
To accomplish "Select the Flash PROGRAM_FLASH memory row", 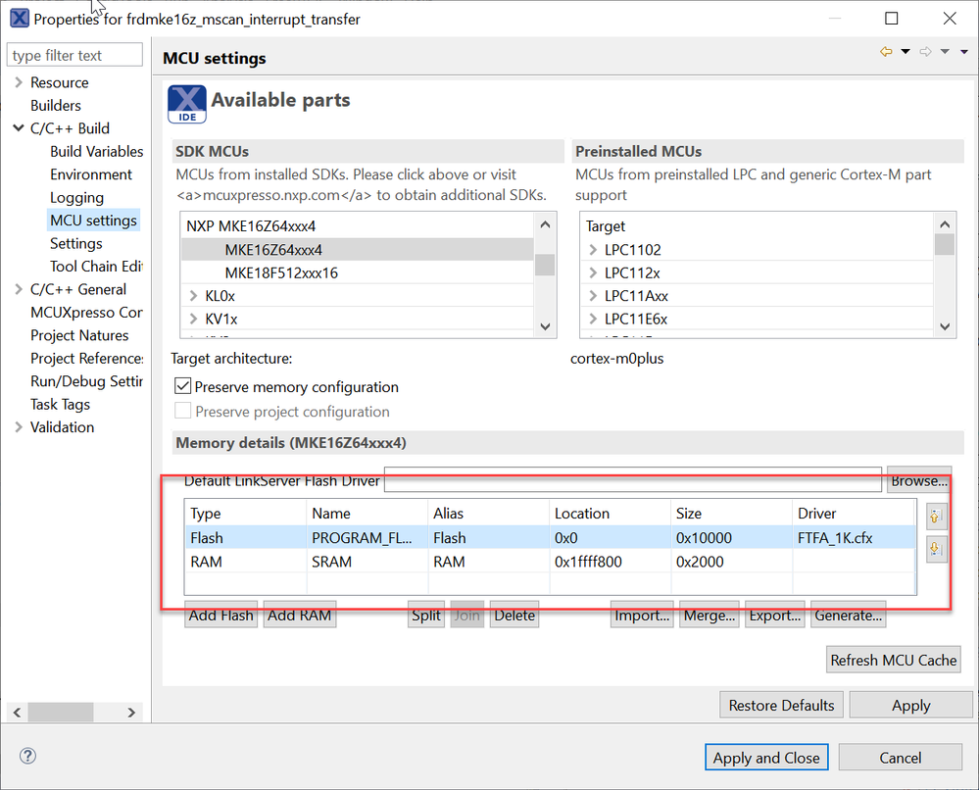I will 550,538.
